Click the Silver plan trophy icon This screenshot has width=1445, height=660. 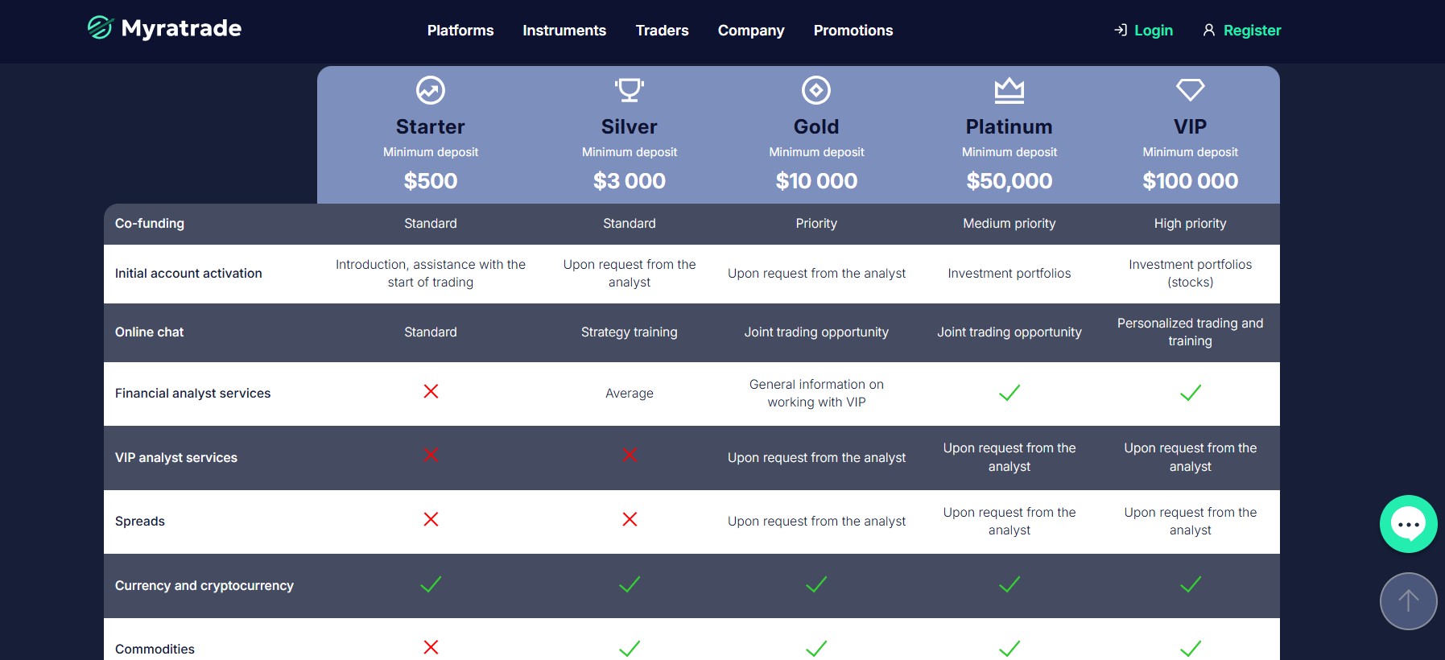(630, 89)
